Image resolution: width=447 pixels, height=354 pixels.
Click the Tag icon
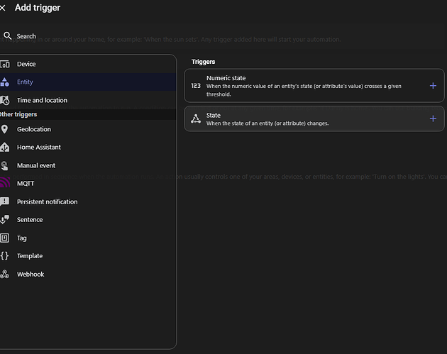click(4, 238)
